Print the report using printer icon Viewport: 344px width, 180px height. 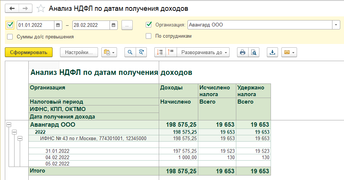coord(243,53)
